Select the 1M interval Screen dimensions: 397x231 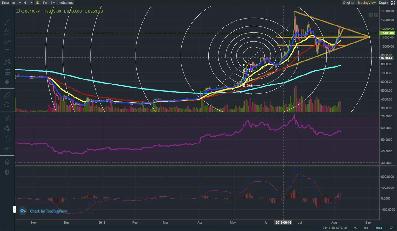coord(53,3)
